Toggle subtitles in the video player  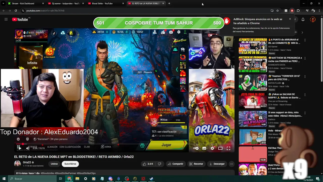click(204, 148)
